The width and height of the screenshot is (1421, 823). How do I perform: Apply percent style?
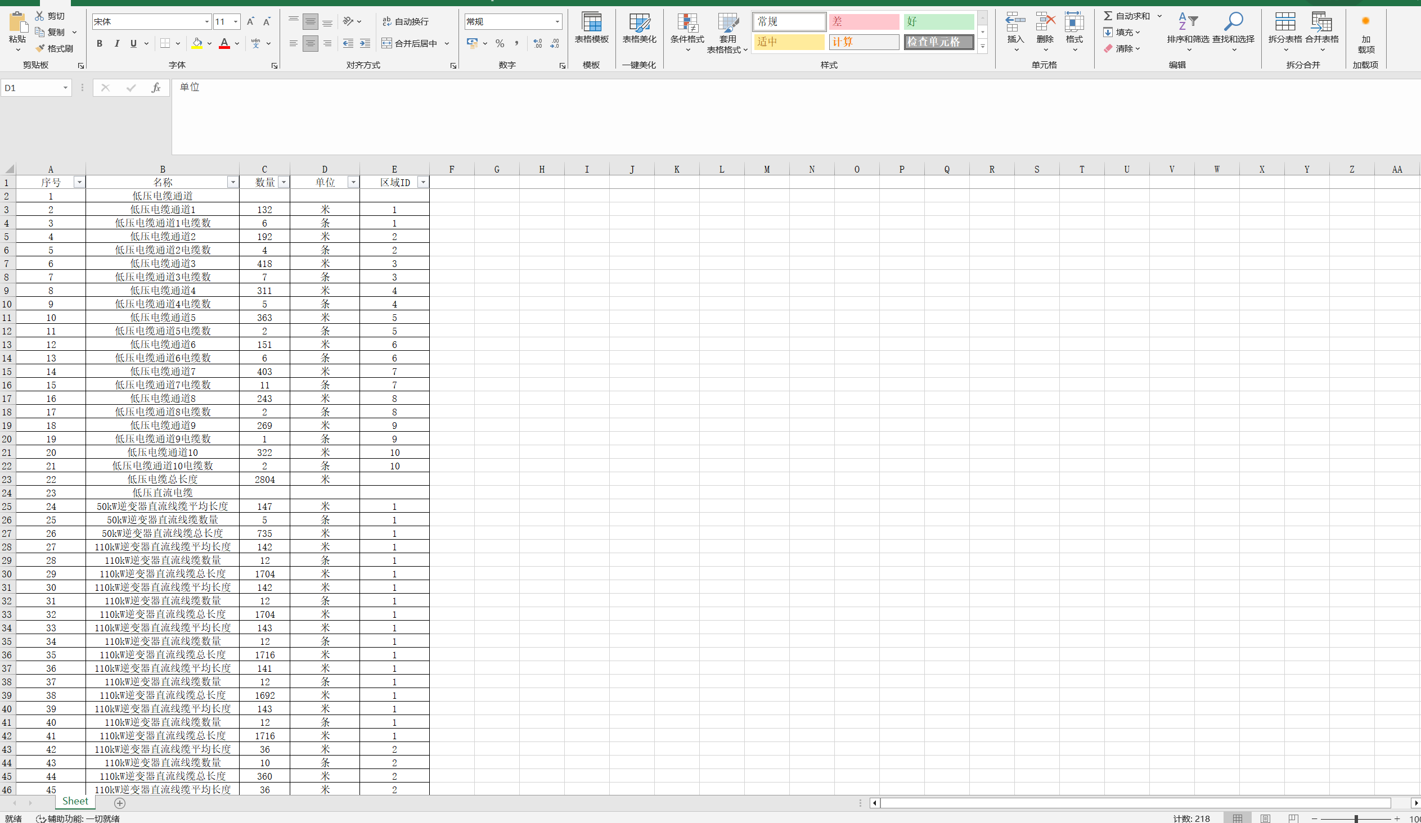click(x=500, y=43)
